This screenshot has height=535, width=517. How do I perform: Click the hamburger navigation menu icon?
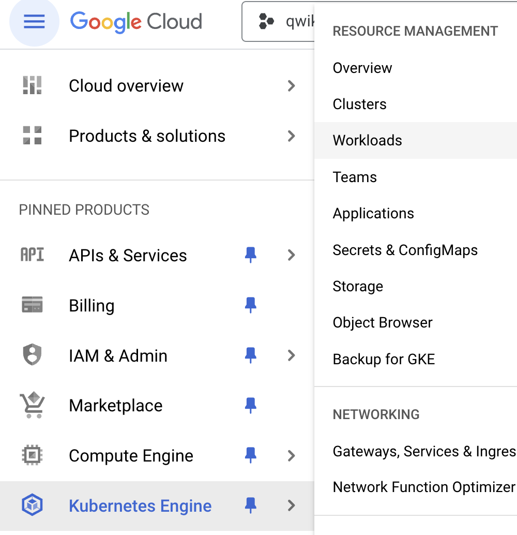coord(34,22)
